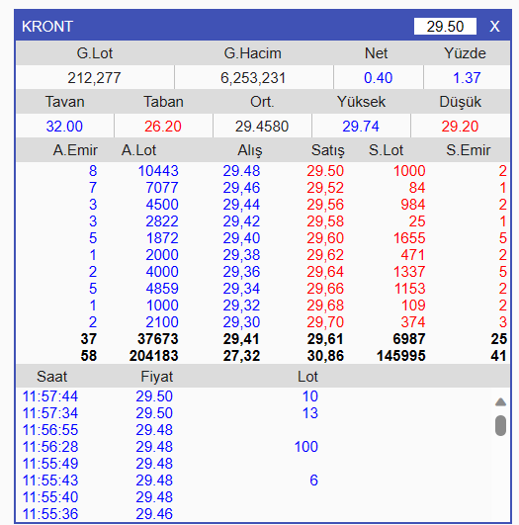The height and width of the screenshot is (525, 519).
Task: Click the scroll up arrow in trades list
Action: pyautogui.click(x=500, y=401)
